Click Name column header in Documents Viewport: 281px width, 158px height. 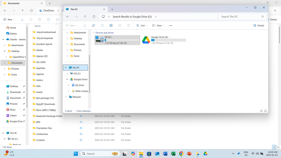(x=38, y=26)
